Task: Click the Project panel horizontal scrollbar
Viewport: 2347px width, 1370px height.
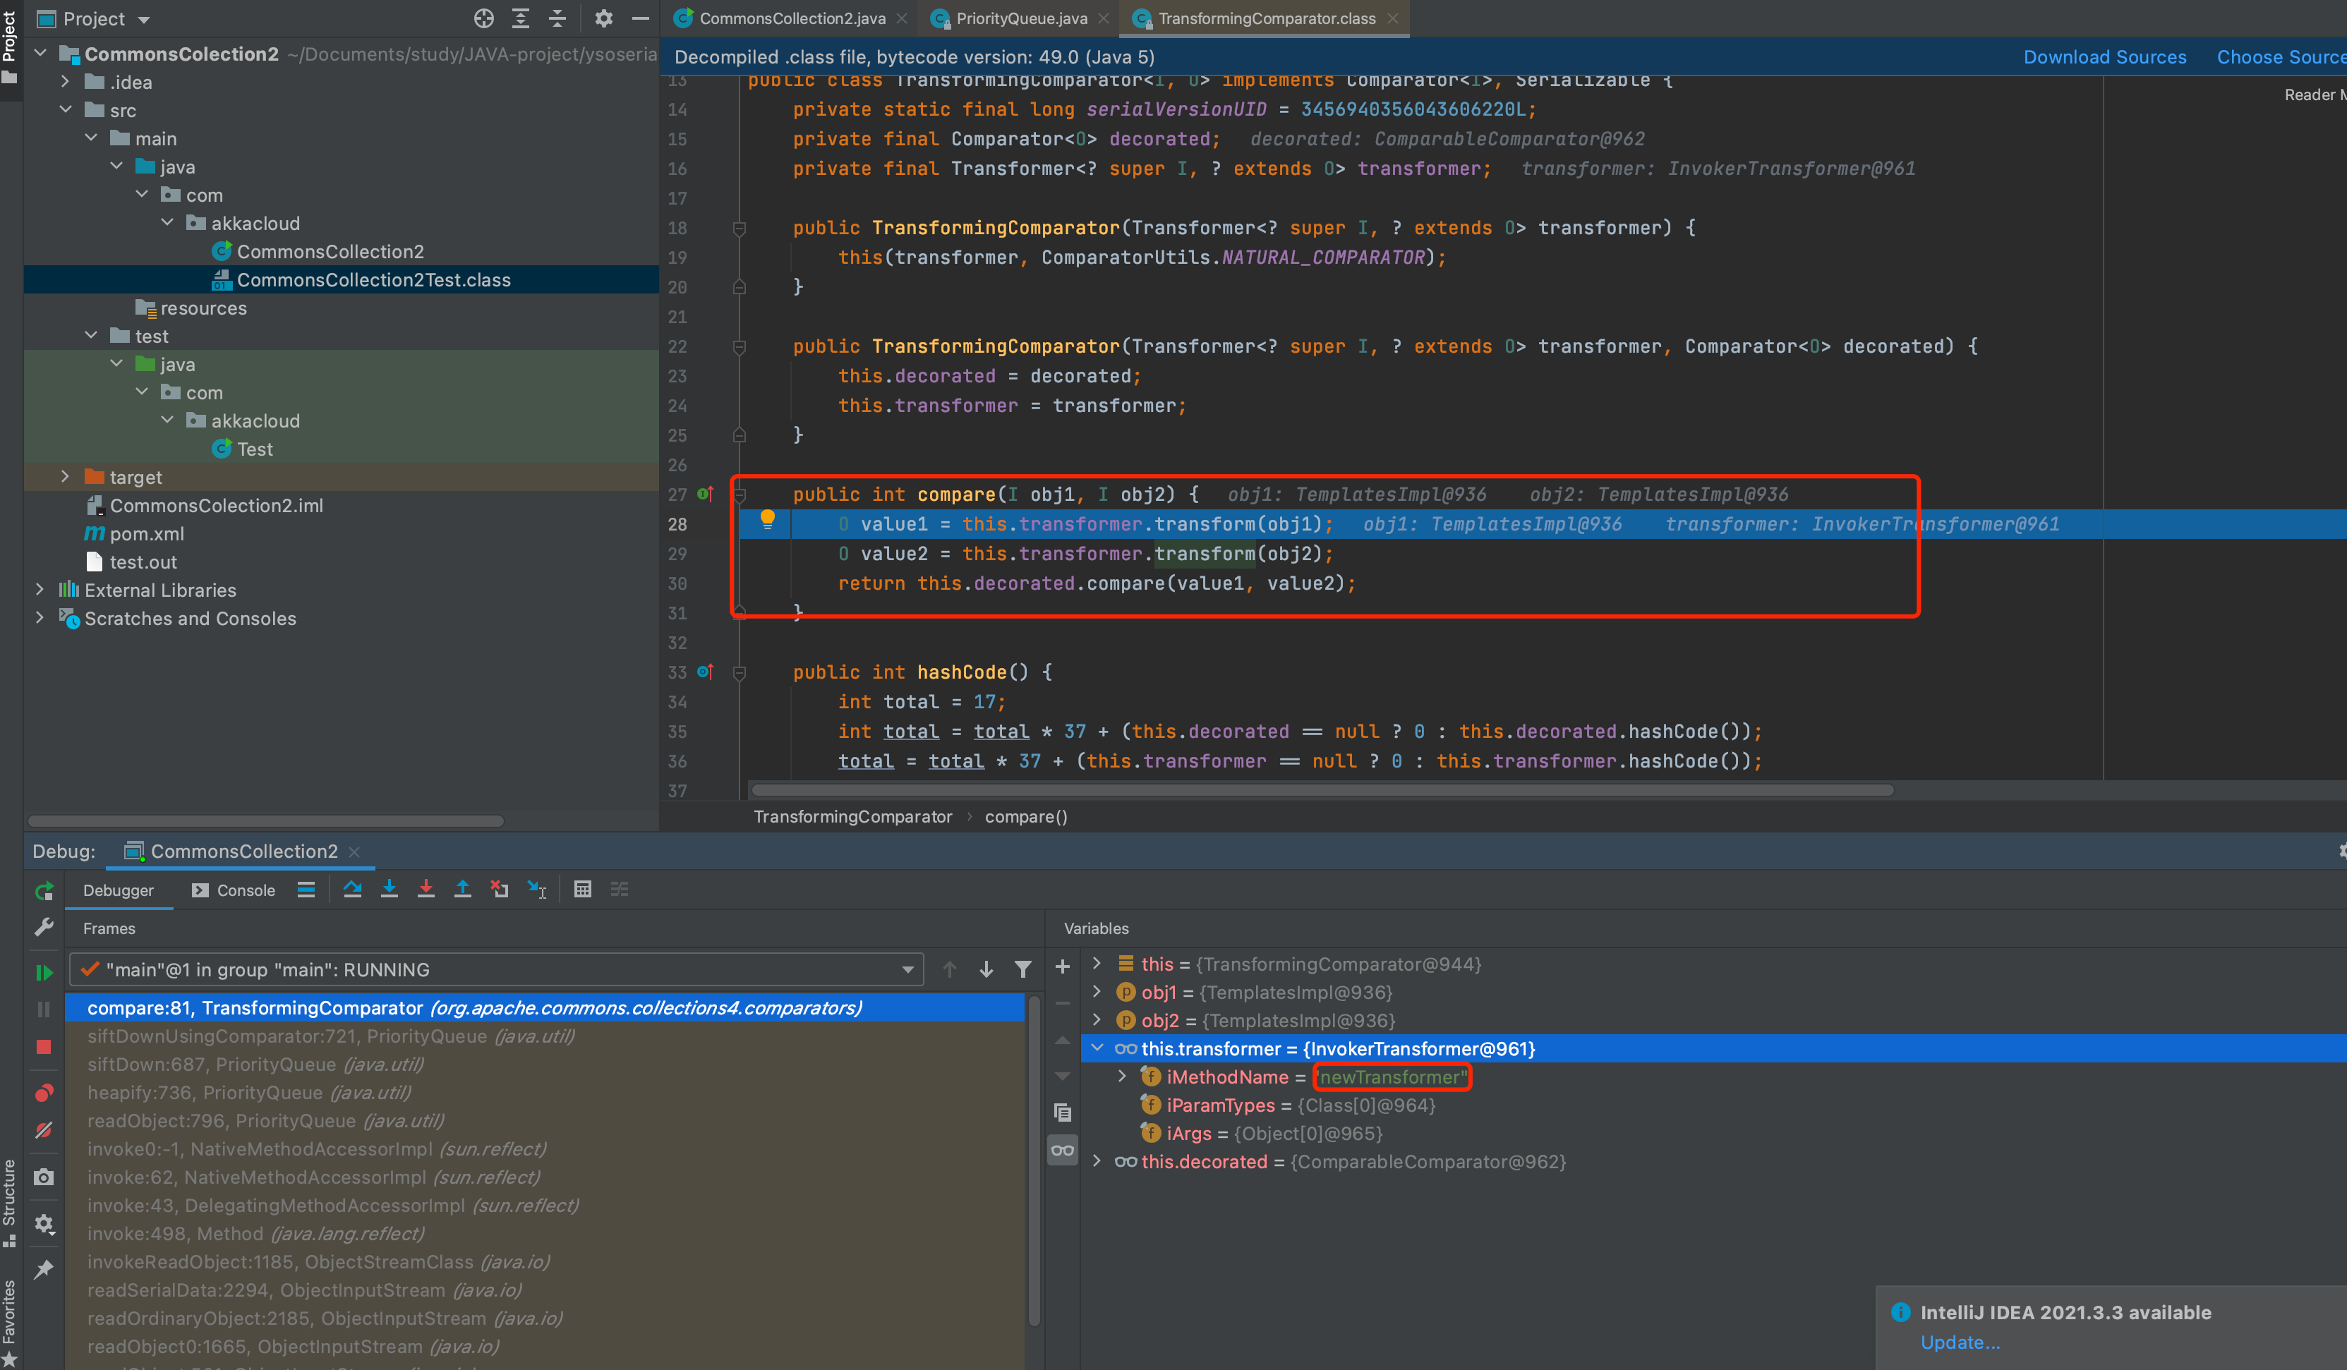Action: (265, 820)
